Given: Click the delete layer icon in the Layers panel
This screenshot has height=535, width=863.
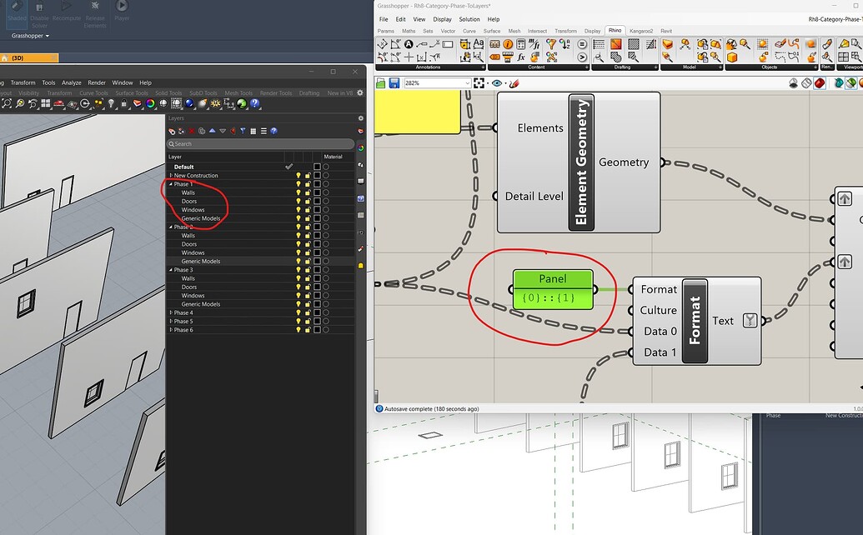Looking at the screenshot, I should click(191, 131).
